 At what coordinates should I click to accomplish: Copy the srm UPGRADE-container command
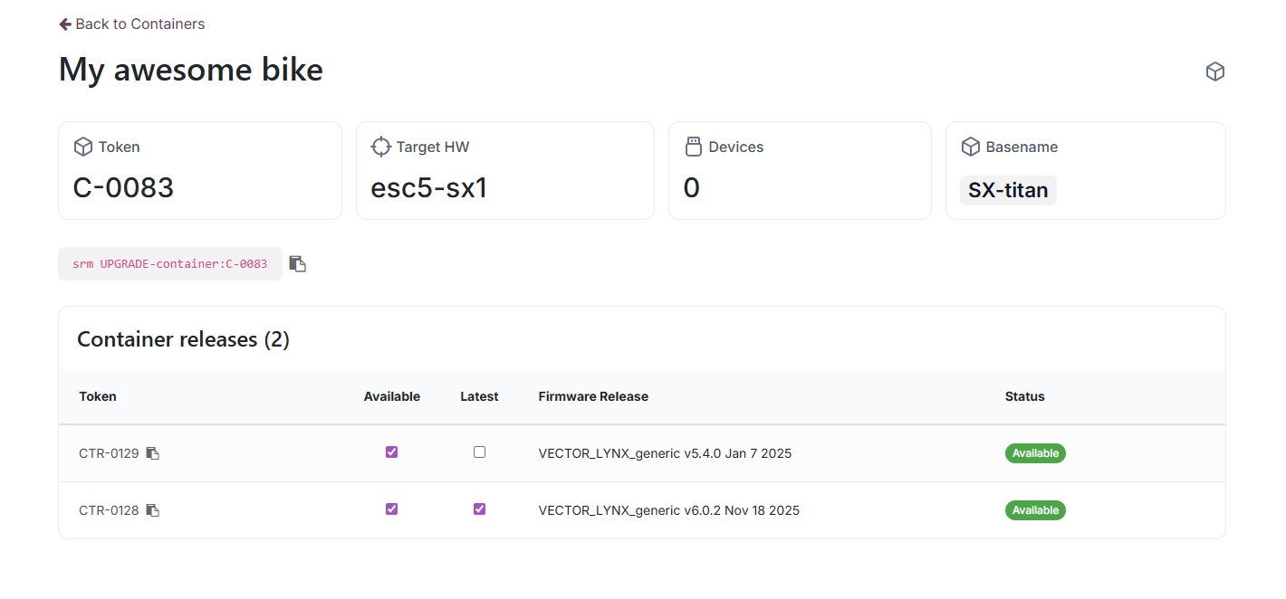pos(297,264)
